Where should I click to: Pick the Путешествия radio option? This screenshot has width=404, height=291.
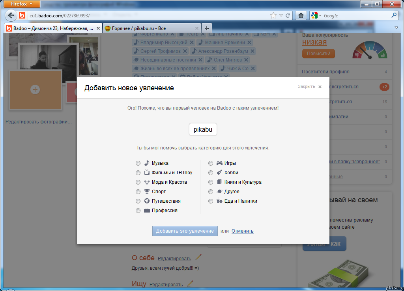[x=138, y=201]
